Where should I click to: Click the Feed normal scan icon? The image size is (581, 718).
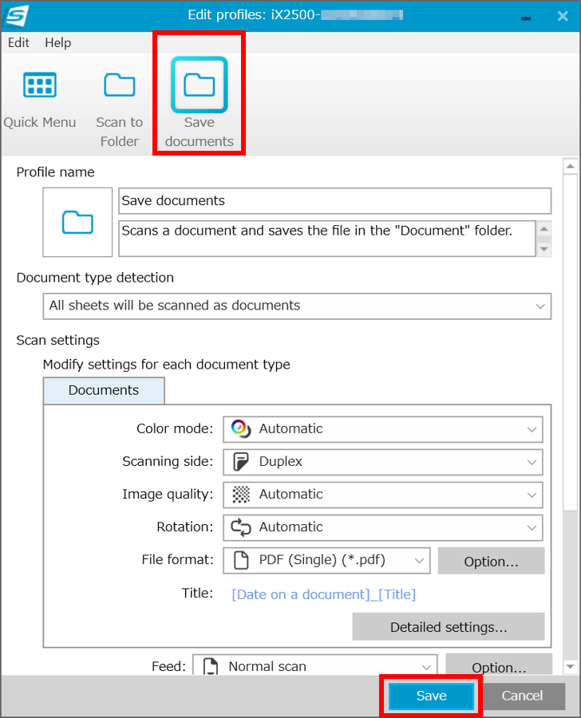211,666
